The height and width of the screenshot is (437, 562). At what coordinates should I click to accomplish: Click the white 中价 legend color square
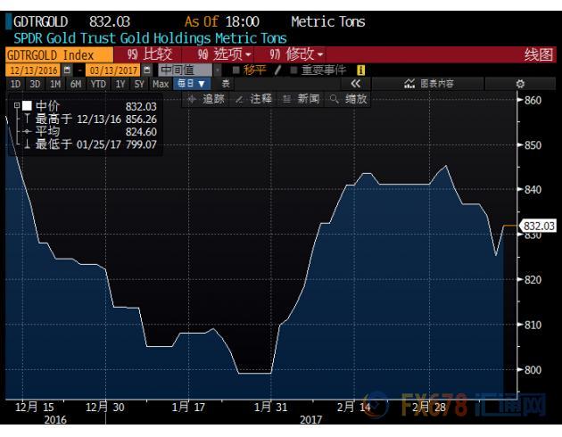(x=27, y=105)
